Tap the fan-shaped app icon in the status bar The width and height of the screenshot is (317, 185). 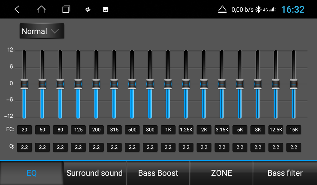click(x=88, y=9)
